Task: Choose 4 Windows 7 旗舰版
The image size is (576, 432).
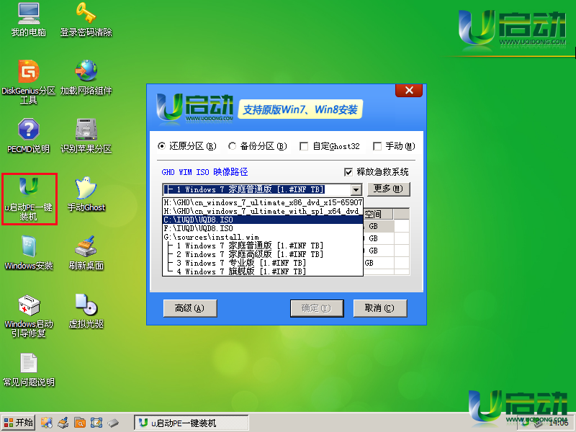Action: [263, 271]
